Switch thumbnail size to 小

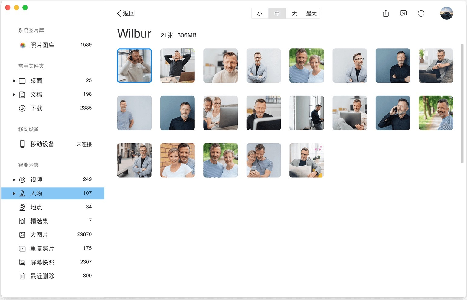point(260,14)
